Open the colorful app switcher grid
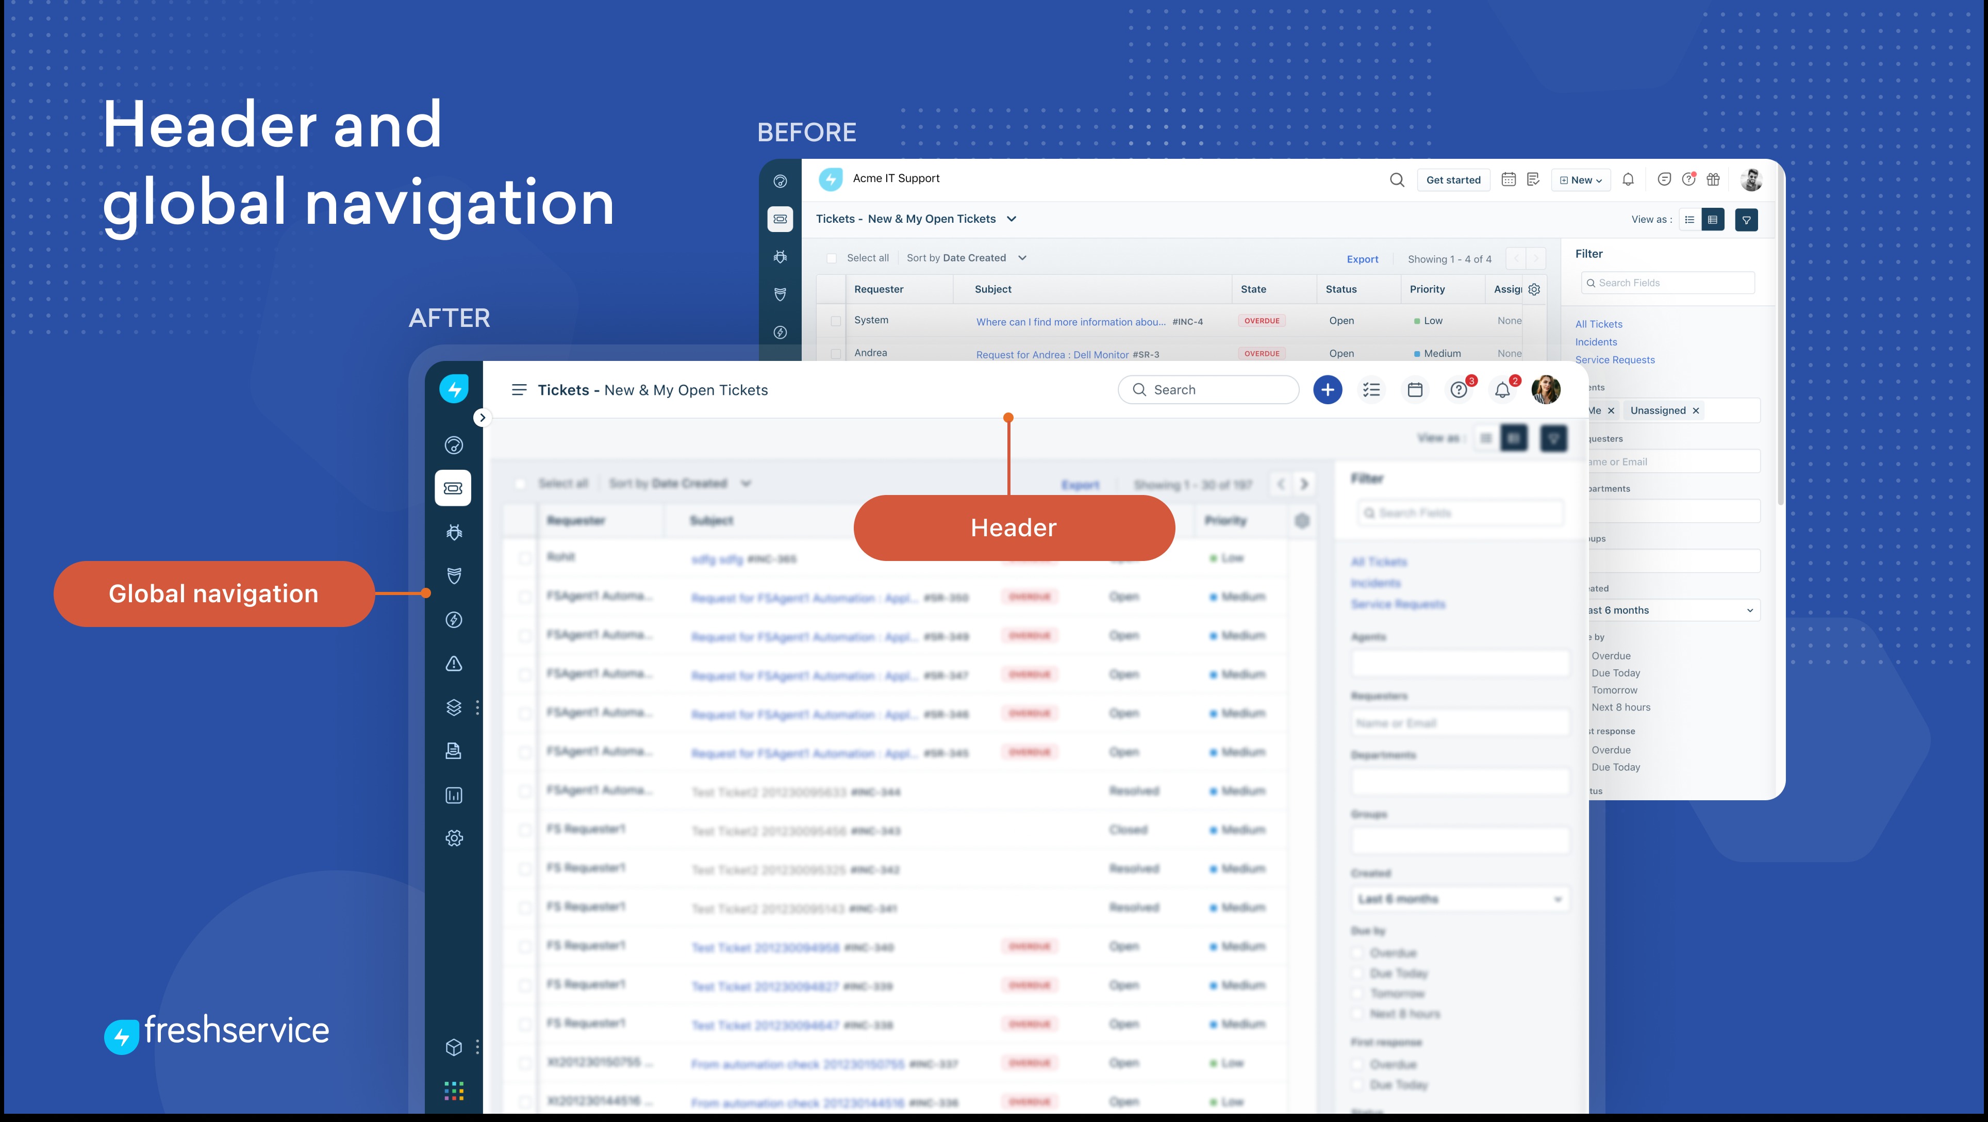 454,1091
